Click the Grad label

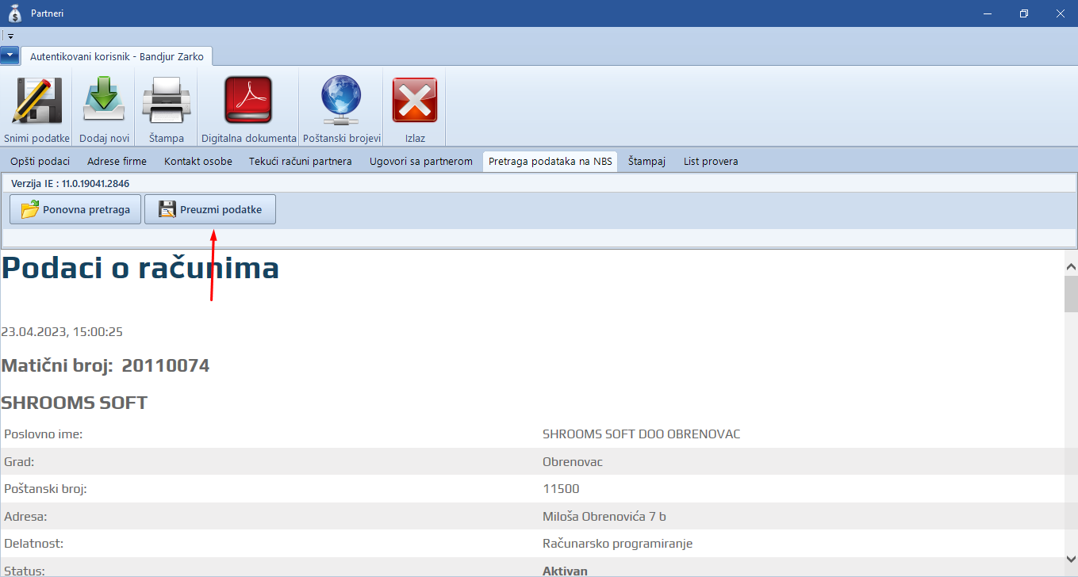coord(19,461)
